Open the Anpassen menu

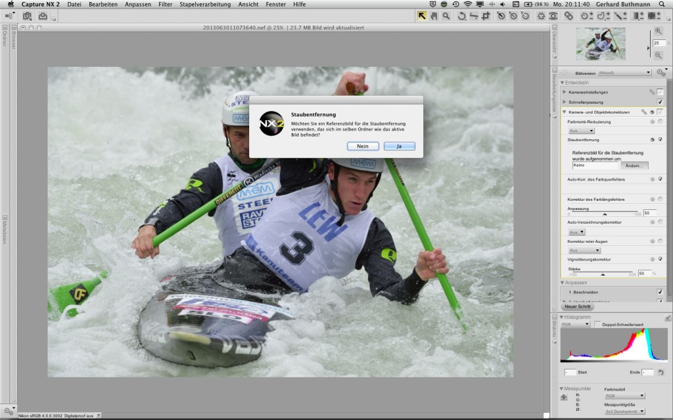coord(138,5)
